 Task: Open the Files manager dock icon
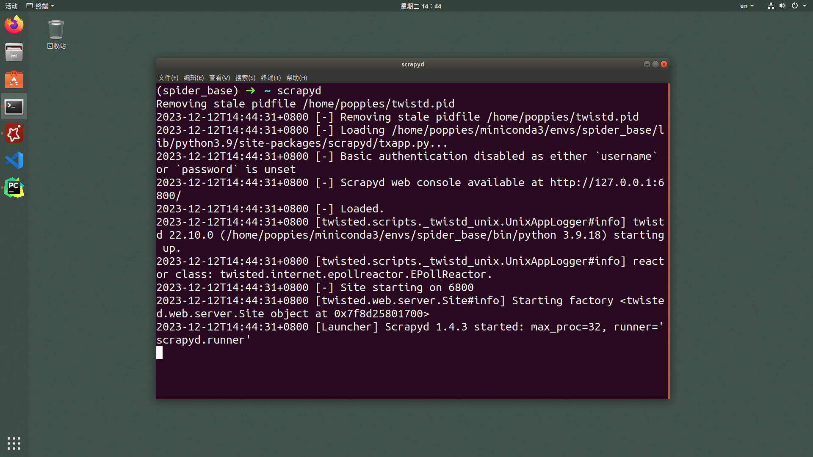(14, 52)
